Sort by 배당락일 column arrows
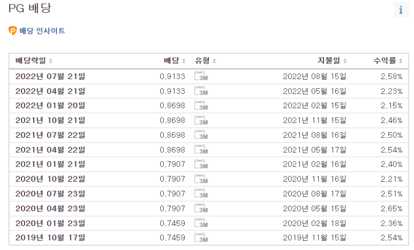 [x=51, y=61]
